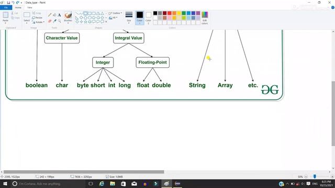
Task: Open the Rotate dropdown
Action: pyautogui.click(x=38, y=22)
